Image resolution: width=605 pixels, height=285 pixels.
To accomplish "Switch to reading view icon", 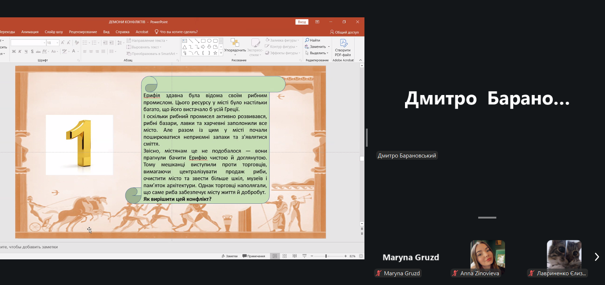I will click(295, 256).
